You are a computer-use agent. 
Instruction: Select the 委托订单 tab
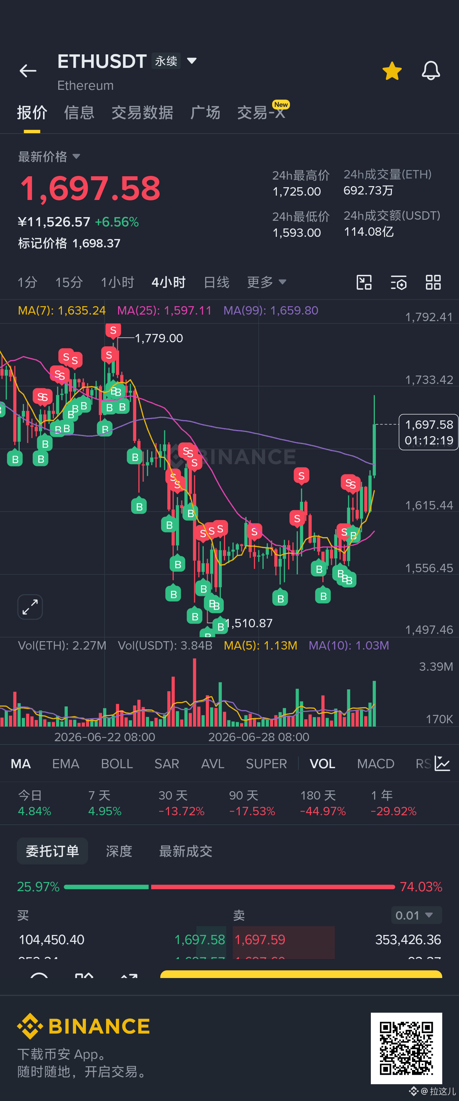click(52, 851)
